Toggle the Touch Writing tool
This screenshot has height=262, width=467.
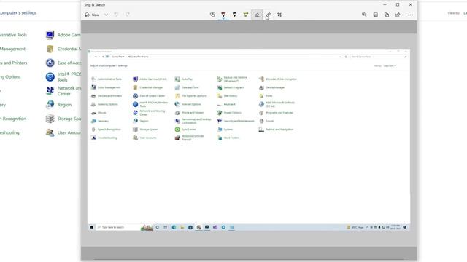[x=212, y=15]
